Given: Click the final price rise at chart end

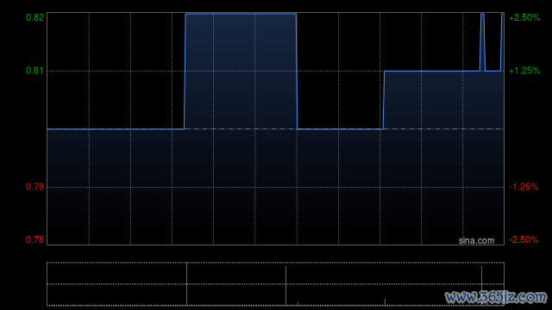Looking at the screenshot, I should tap(502, 42).
